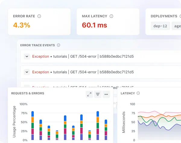Click the Requests & Errors panel title
Viewport: 181px width, 143px height.
[x=28, y=93]
